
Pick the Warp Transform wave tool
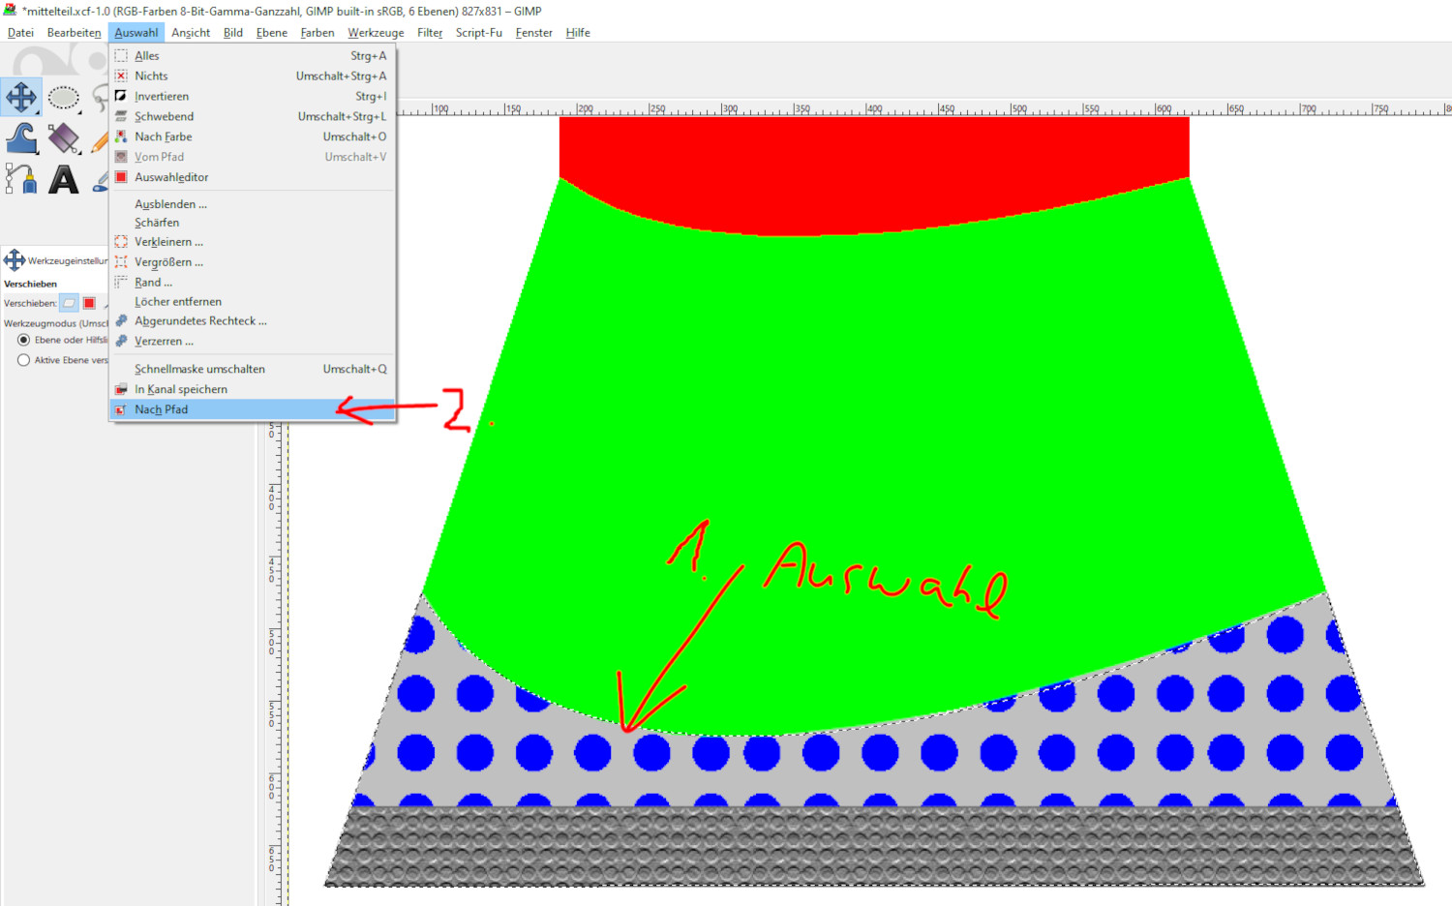tap(21, 138)
